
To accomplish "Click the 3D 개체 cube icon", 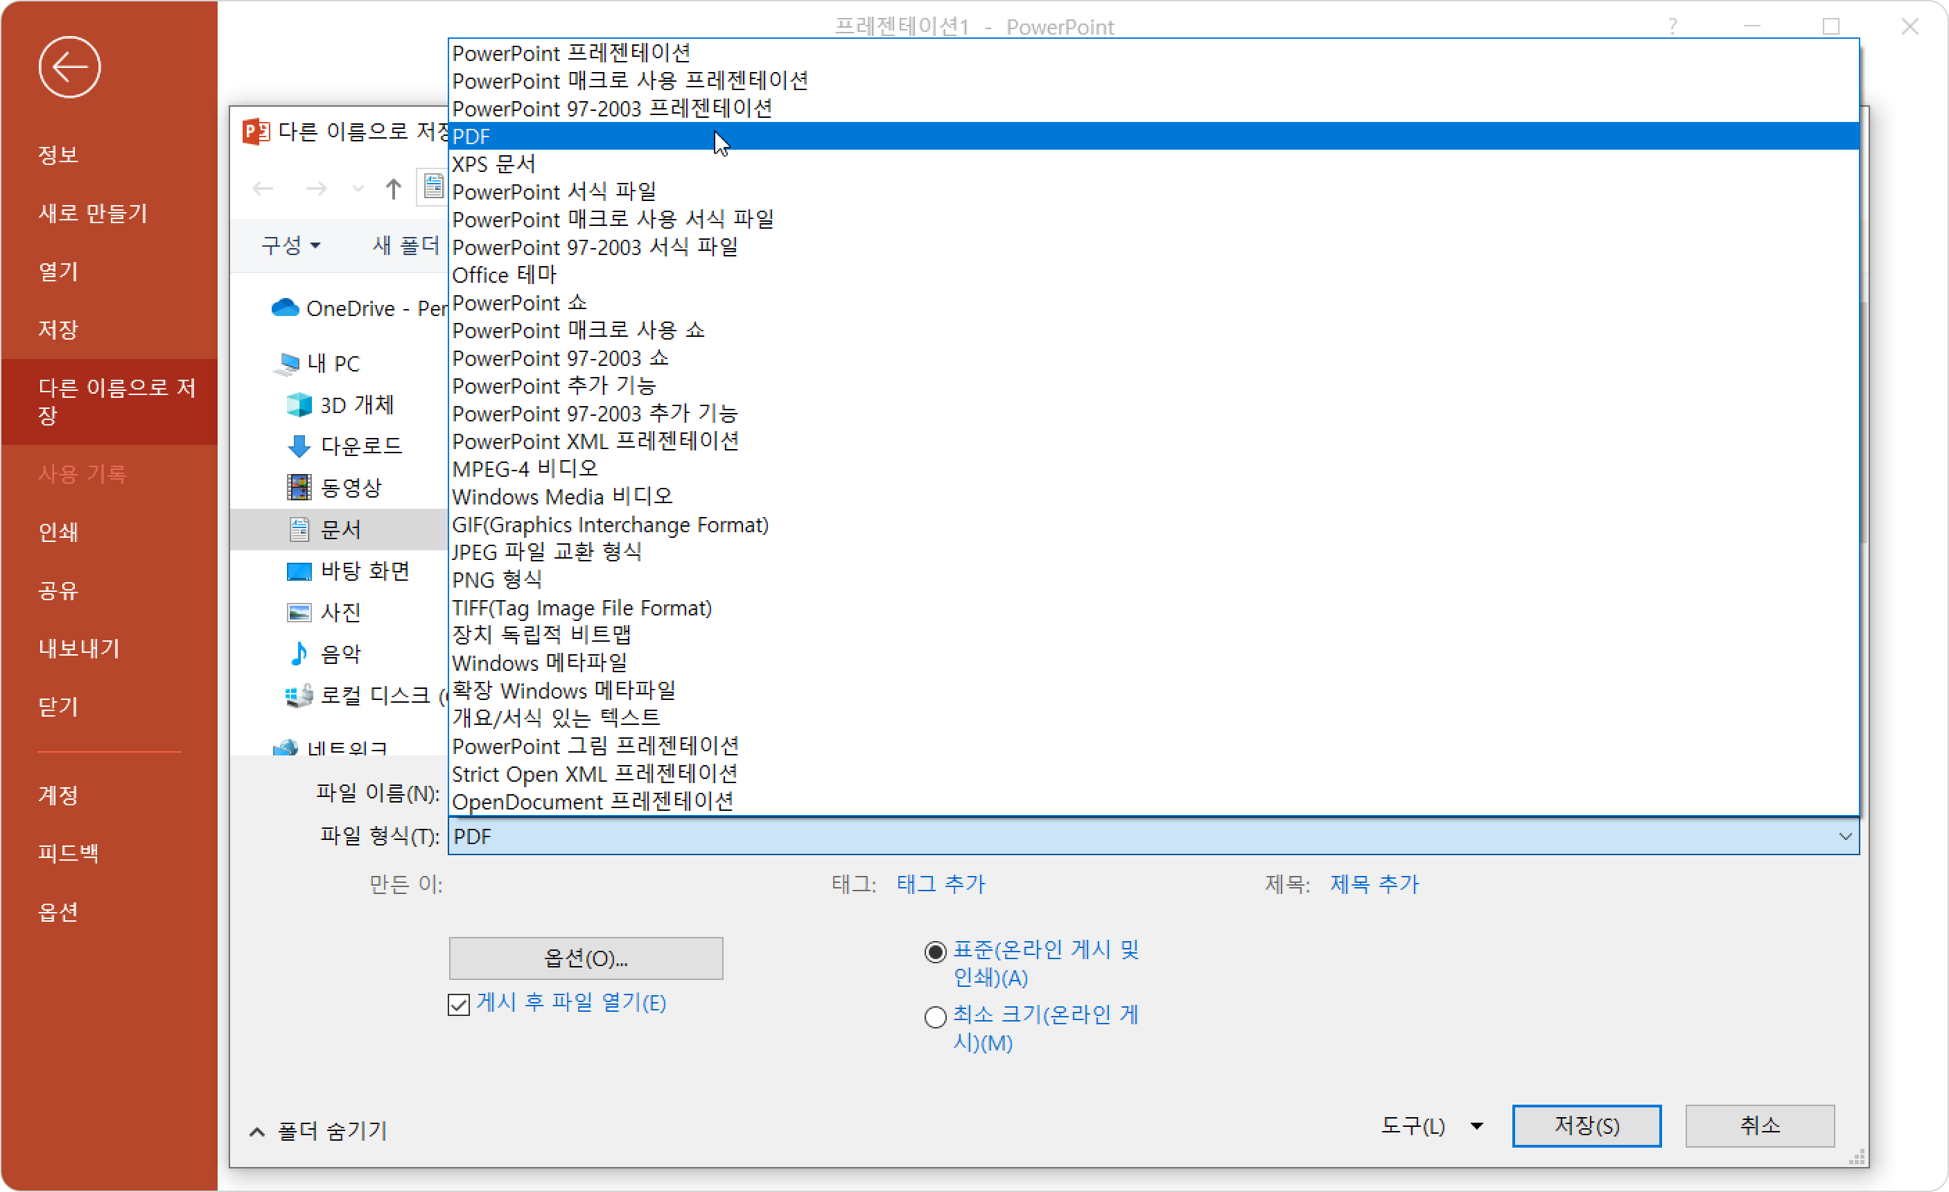I will click(299, 405).
